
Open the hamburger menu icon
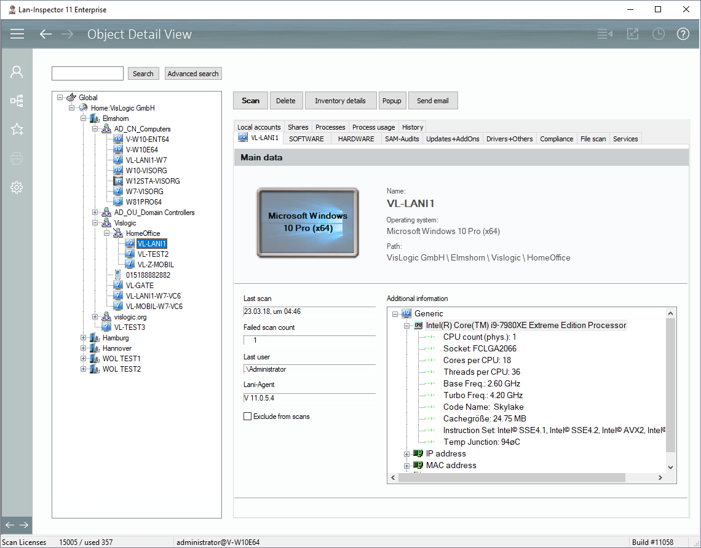click(x=17, y=34)
